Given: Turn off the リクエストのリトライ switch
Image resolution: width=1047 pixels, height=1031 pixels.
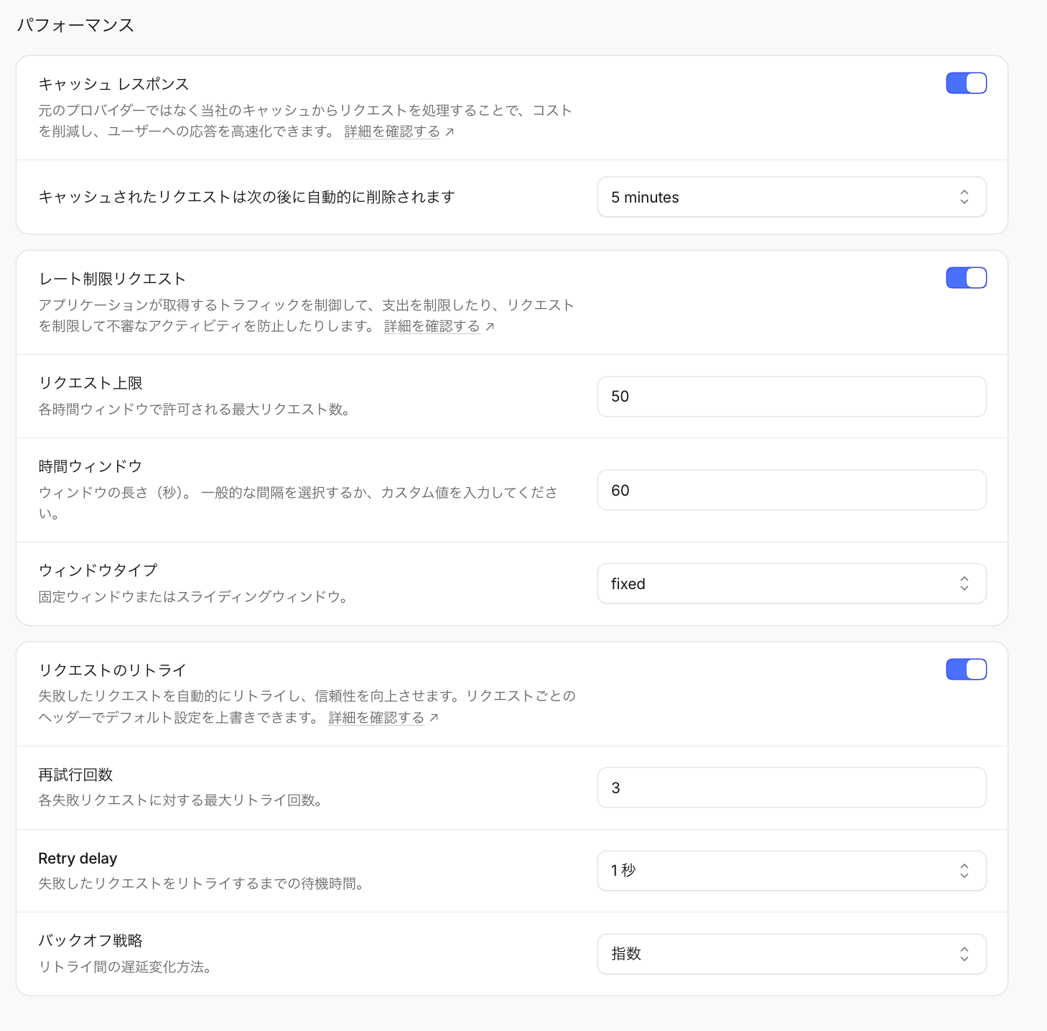Looking at the screenshot, I should (966, 670).
